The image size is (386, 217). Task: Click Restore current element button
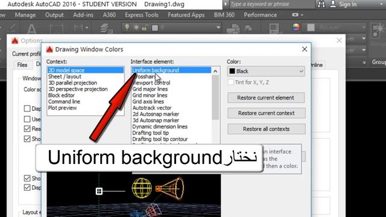coord(266,98)
